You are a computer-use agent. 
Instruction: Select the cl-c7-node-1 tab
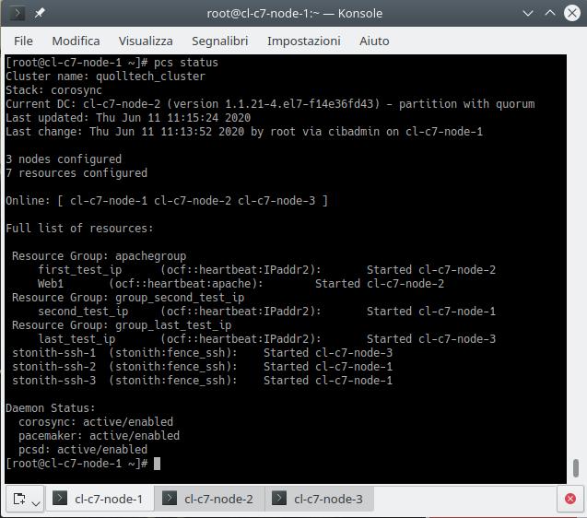(109, 499)
